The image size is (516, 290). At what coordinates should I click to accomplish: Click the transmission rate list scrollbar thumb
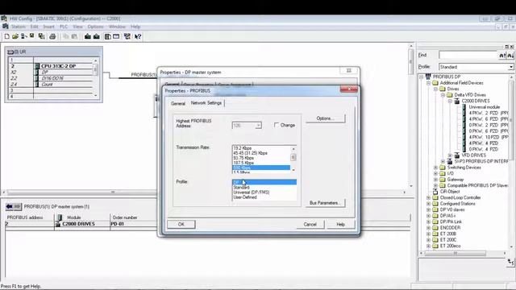coord(293,158)
